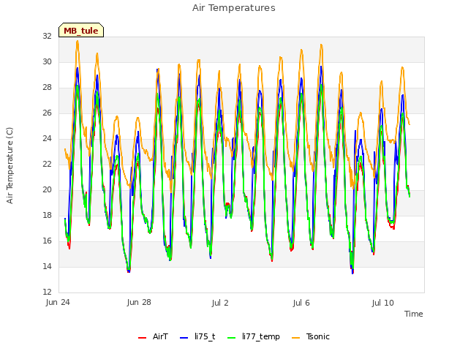Click the Air Temperatures chart title
This screenshot has height=351, width=468.
(234, 8)
